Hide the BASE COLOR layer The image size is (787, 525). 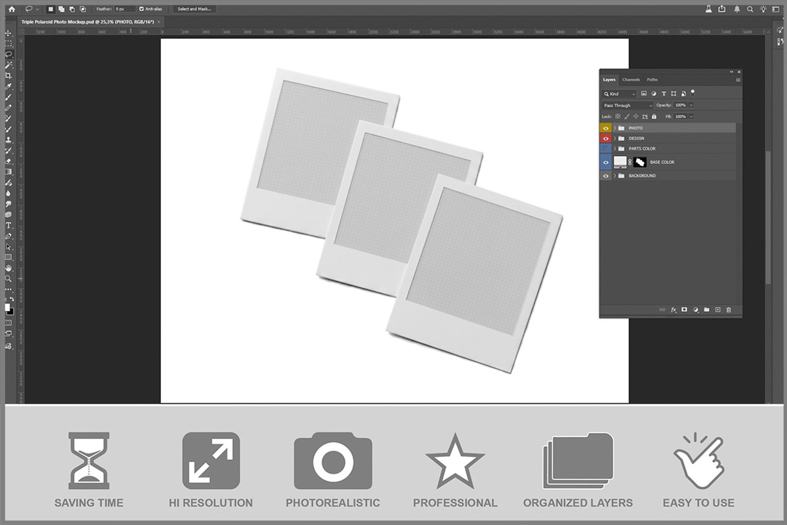click(606, 162)
